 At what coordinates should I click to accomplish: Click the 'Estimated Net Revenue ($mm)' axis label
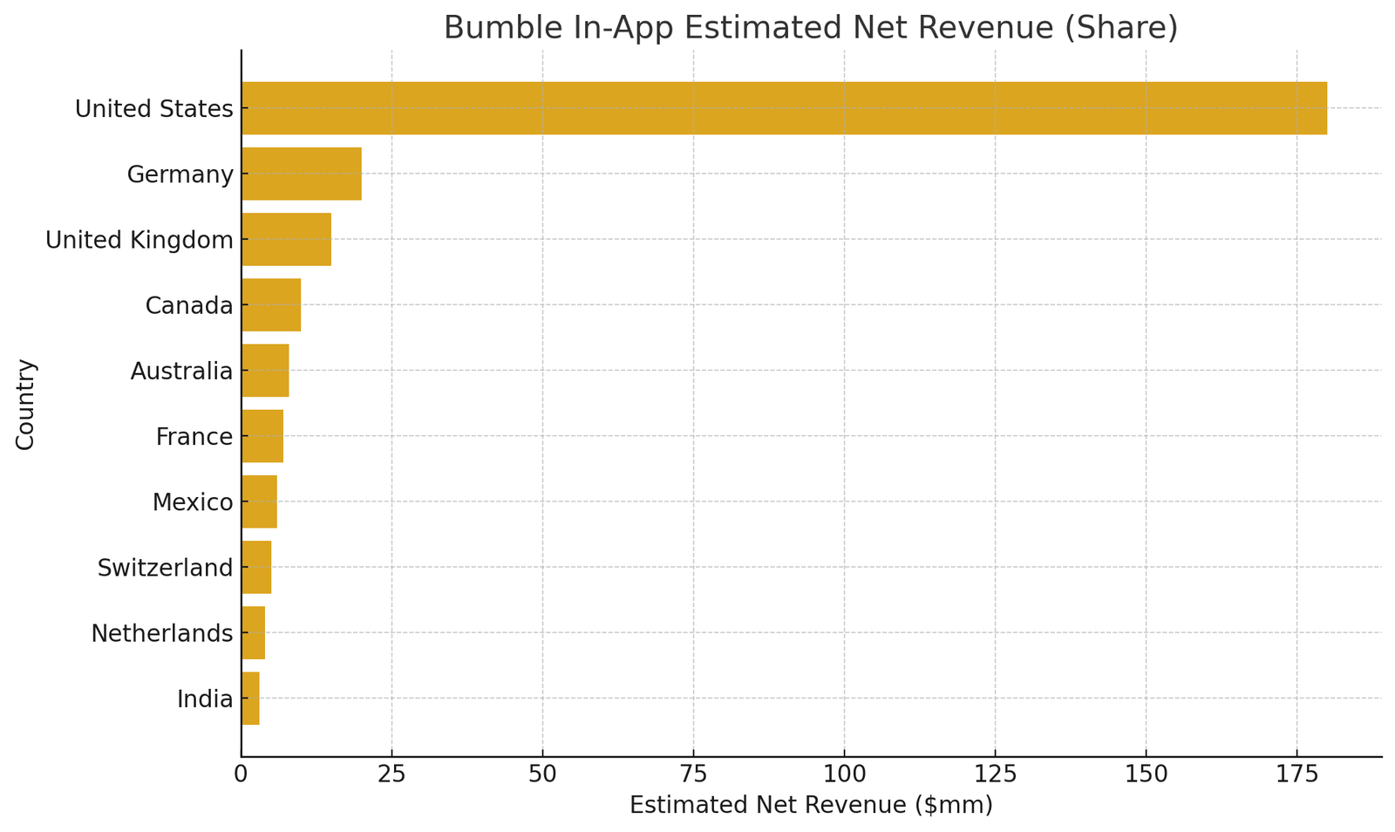tap(810, 805)
